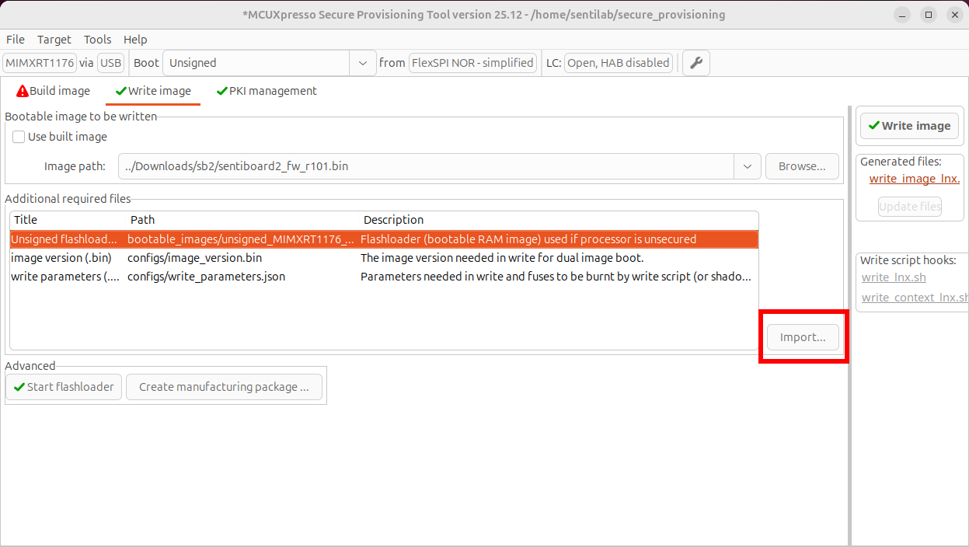Minimize the MCUXpresso window
This screenshot has height=547, width=969.
[902, 15]
